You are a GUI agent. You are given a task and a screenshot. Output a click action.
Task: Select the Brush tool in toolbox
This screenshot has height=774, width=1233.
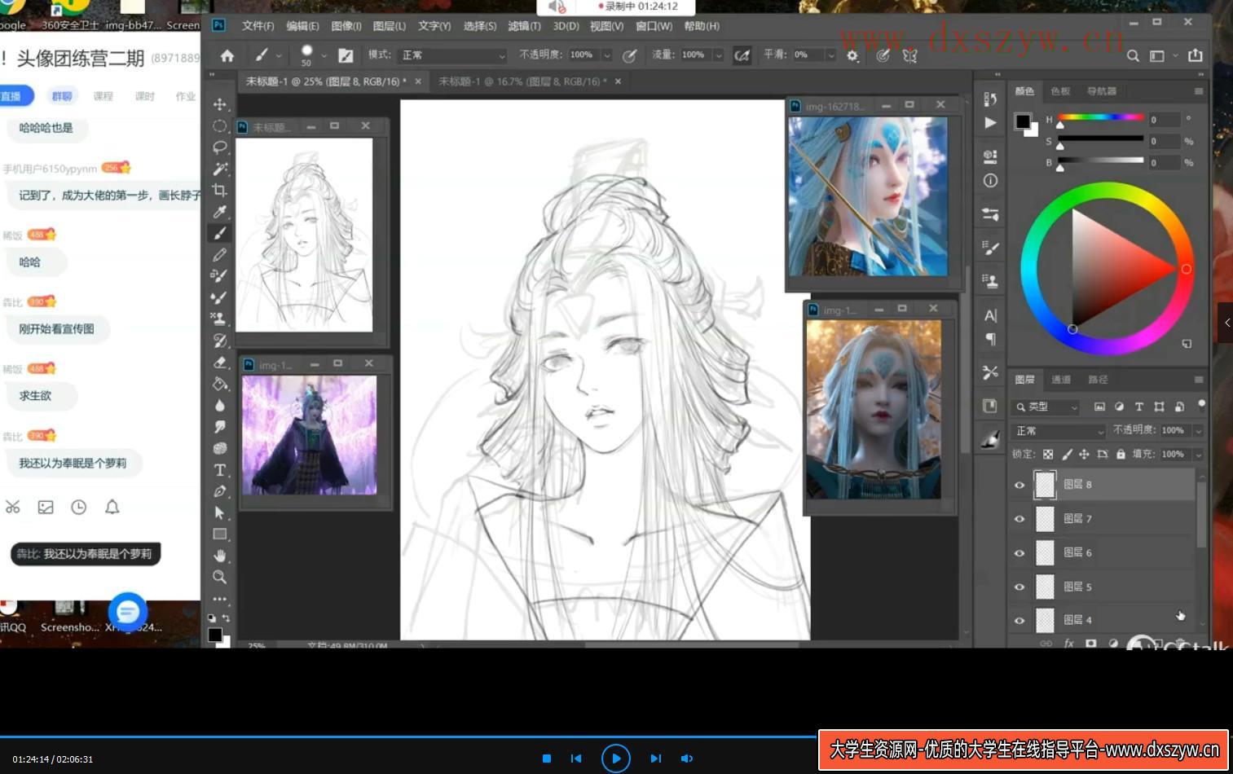click(219, 233)
